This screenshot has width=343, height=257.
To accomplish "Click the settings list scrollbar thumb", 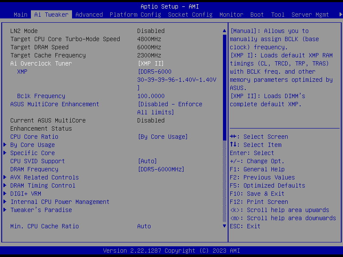I will tap(224, 87).
